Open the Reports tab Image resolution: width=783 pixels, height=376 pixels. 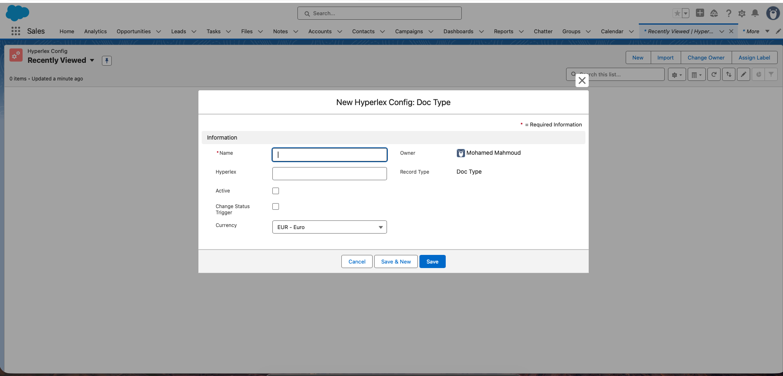[x=504, y=32]
